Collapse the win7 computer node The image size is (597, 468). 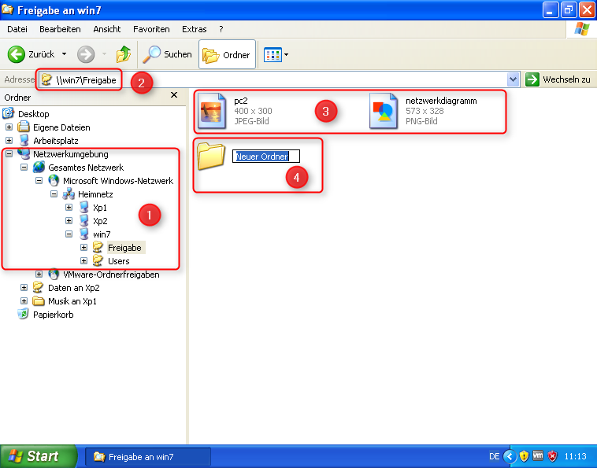tap(69, 234)
